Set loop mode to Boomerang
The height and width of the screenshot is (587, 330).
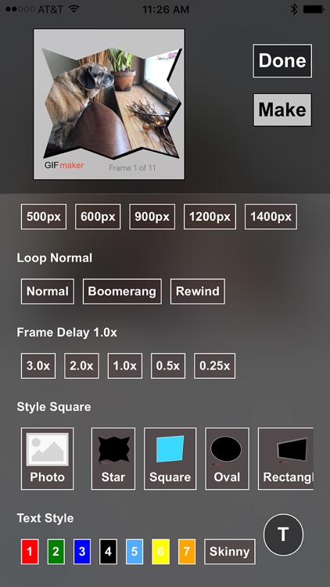122,291
